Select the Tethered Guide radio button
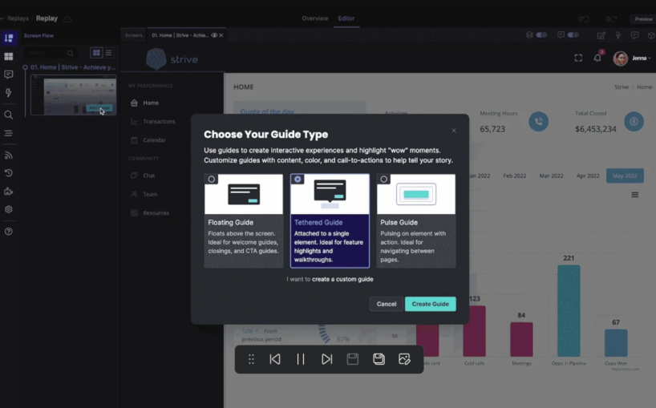Screen dimensions: 656x408 click(298, 180)
